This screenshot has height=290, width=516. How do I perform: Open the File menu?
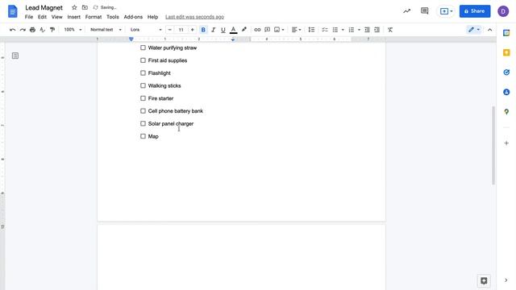click(x=29, y=17)
